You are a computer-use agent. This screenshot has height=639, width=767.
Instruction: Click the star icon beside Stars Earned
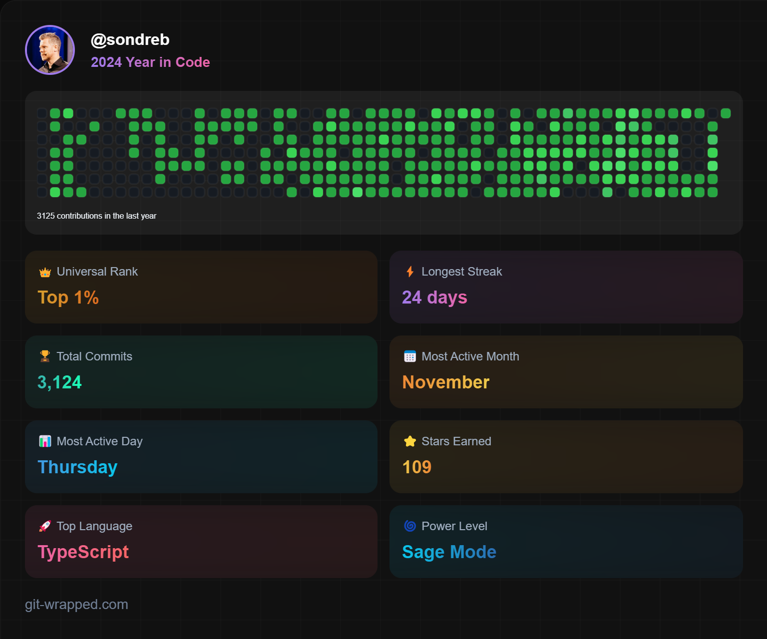410,441
